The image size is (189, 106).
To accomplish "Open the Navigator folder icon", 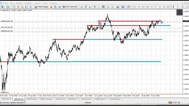I will tap(22, 7).
